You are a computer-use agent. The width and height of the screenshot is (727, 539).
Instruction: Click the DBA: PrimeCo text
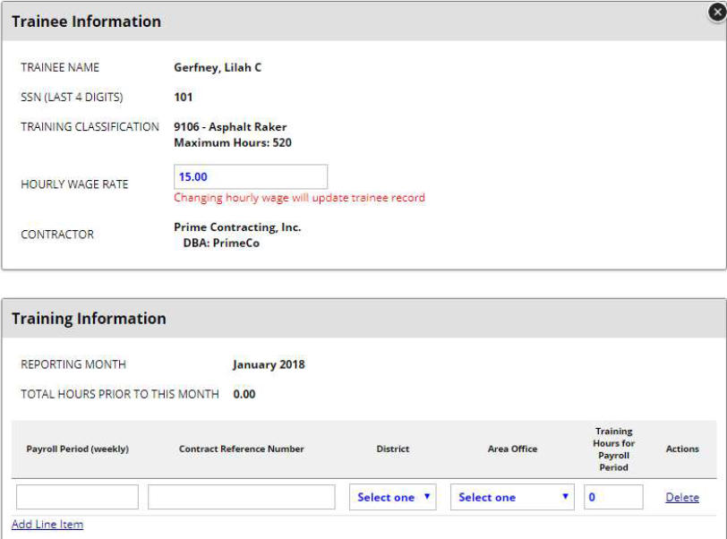(221, 243)
